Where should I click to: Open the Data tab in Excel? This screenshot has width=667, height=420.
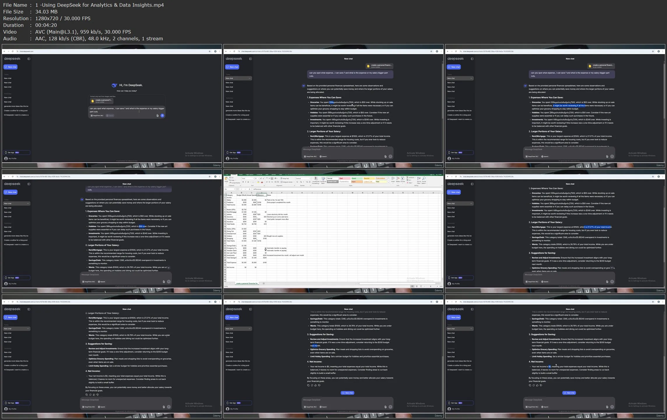pos(267,175)
